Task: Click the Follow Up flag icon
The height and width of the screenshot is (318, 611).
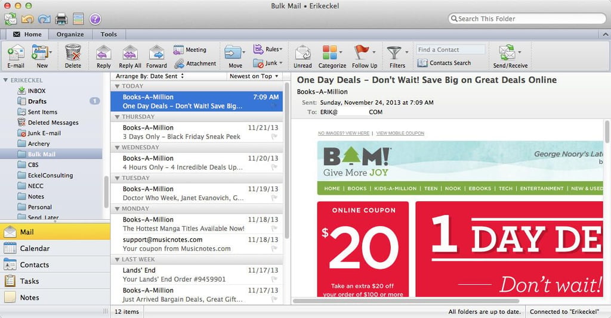Action: (361, 52)
